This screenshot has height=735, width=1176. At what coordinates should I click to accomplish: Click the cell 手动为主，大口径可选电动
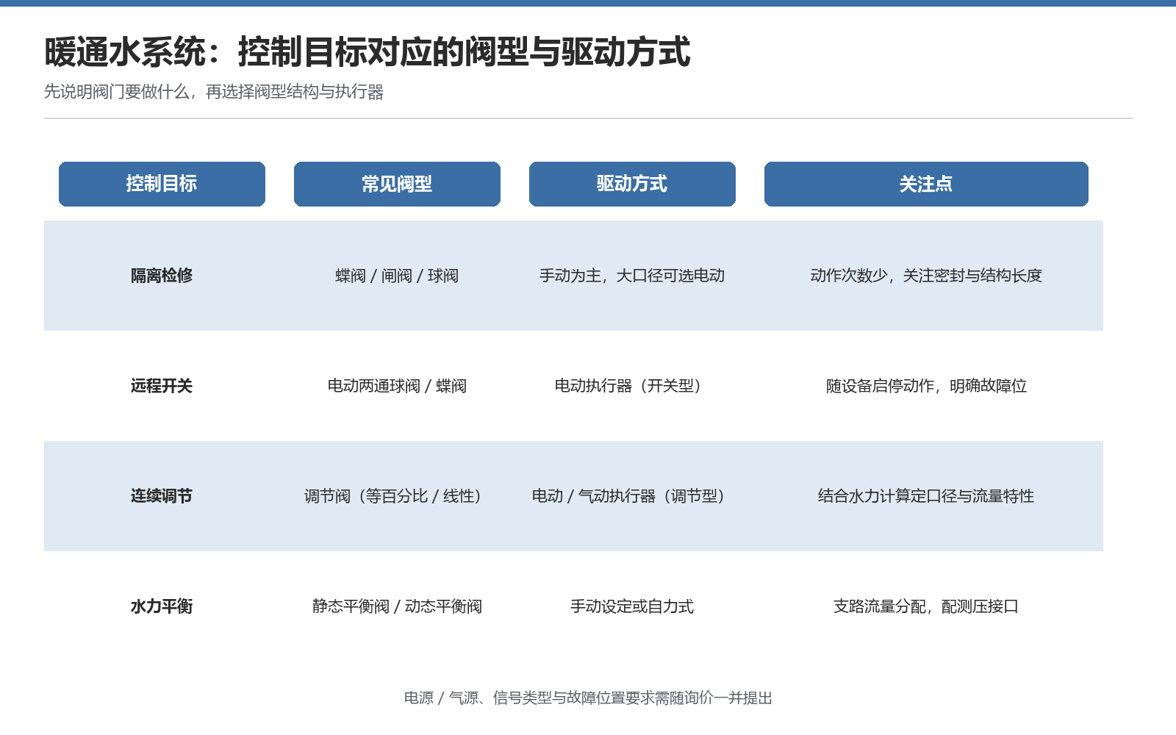[x=632, y=276]
